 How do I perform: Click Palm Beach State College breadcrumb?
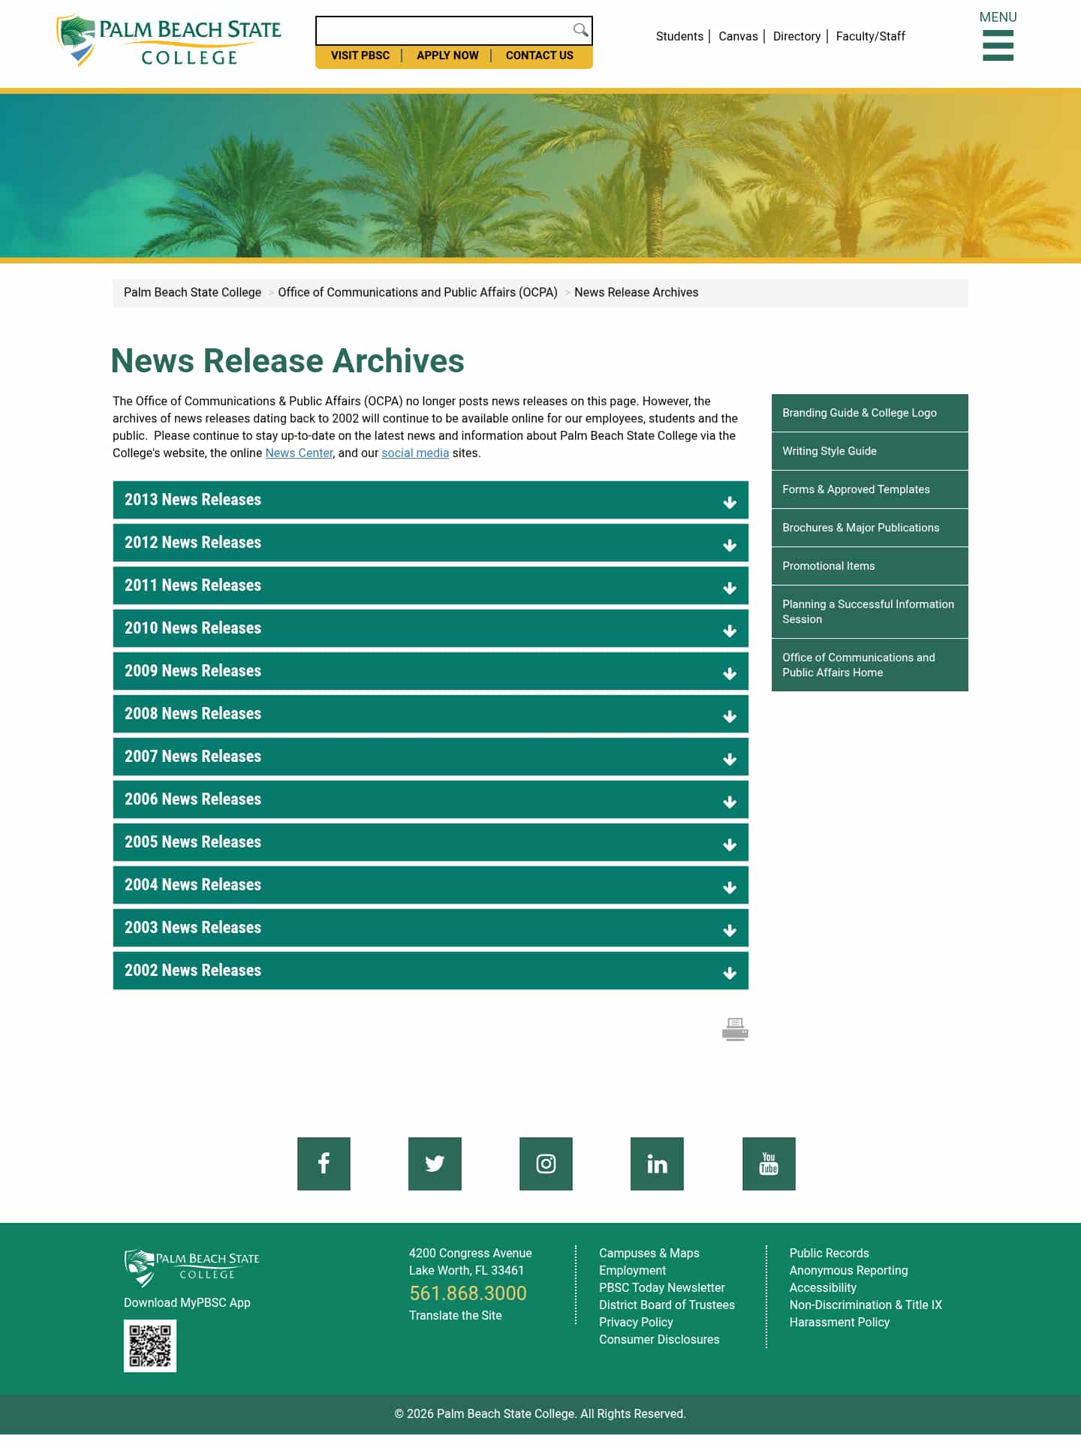pyautogui.click(x=192, y=293)
